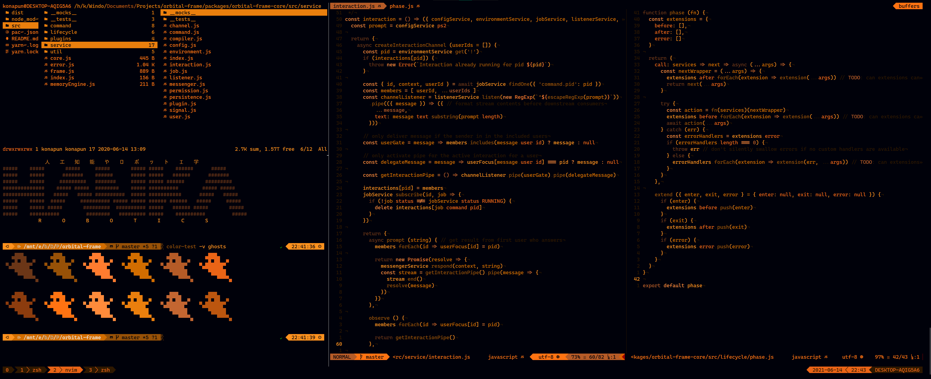Open listener.js in the preview column
The image size is (931, 379).
[185, 78]
